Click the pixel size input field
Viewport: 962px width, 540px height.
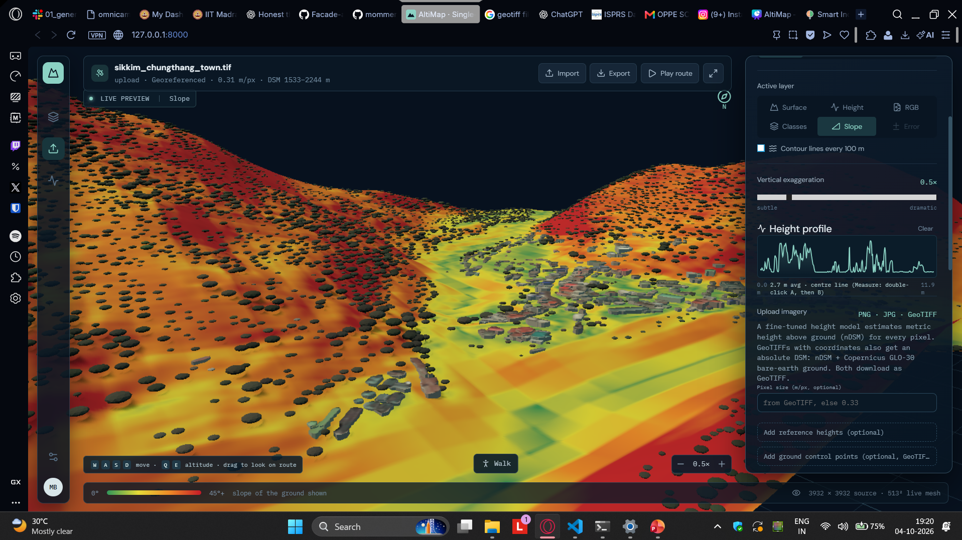pyautogui.click(x=847, y=403)
